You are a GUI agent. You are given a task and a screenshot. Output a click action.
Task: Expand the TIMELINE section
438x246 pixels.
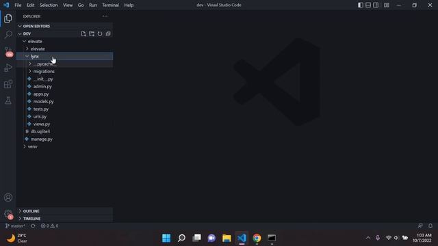(x=64, y=219)
